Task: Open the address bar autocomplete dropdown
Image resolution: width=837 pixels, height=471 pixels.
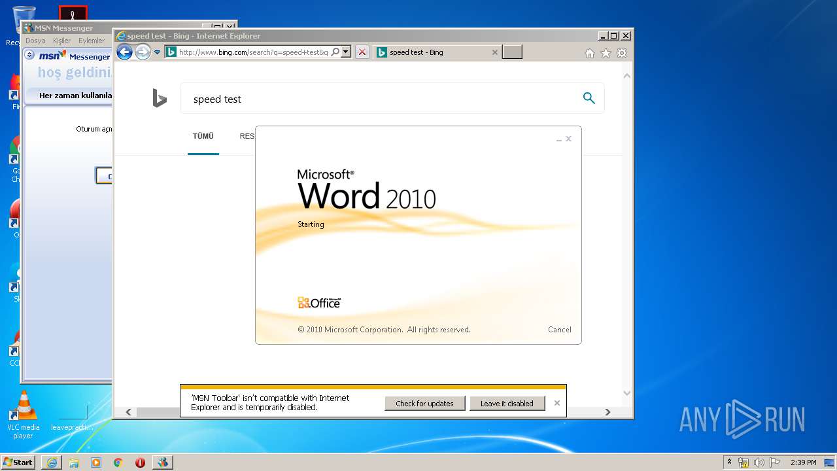Action: [346, 52]
